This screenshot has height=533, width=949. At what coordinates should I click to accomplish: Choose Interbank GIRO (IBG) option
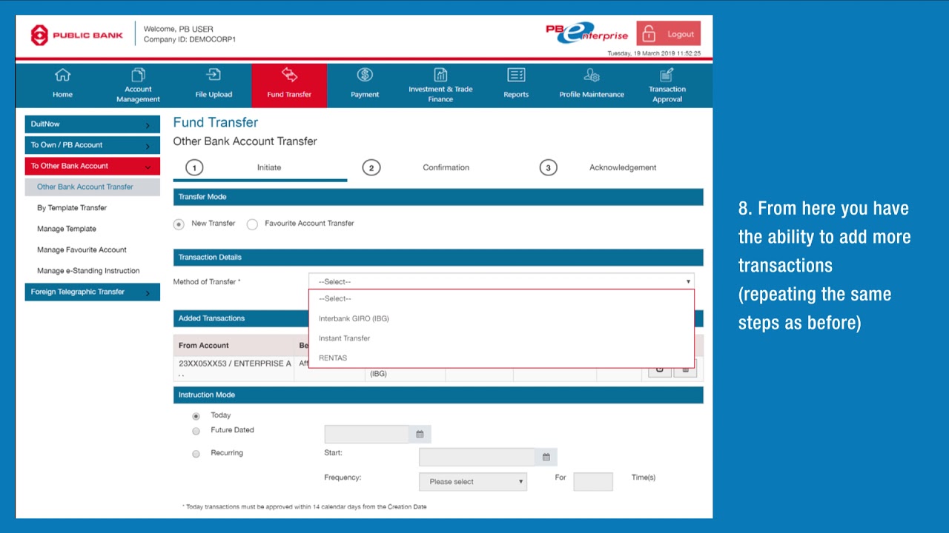(501, 318)
